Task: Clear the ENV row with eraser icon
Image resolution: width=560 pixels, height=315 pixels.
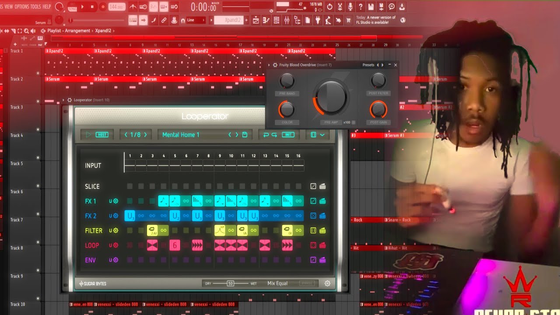Action: 323,260
